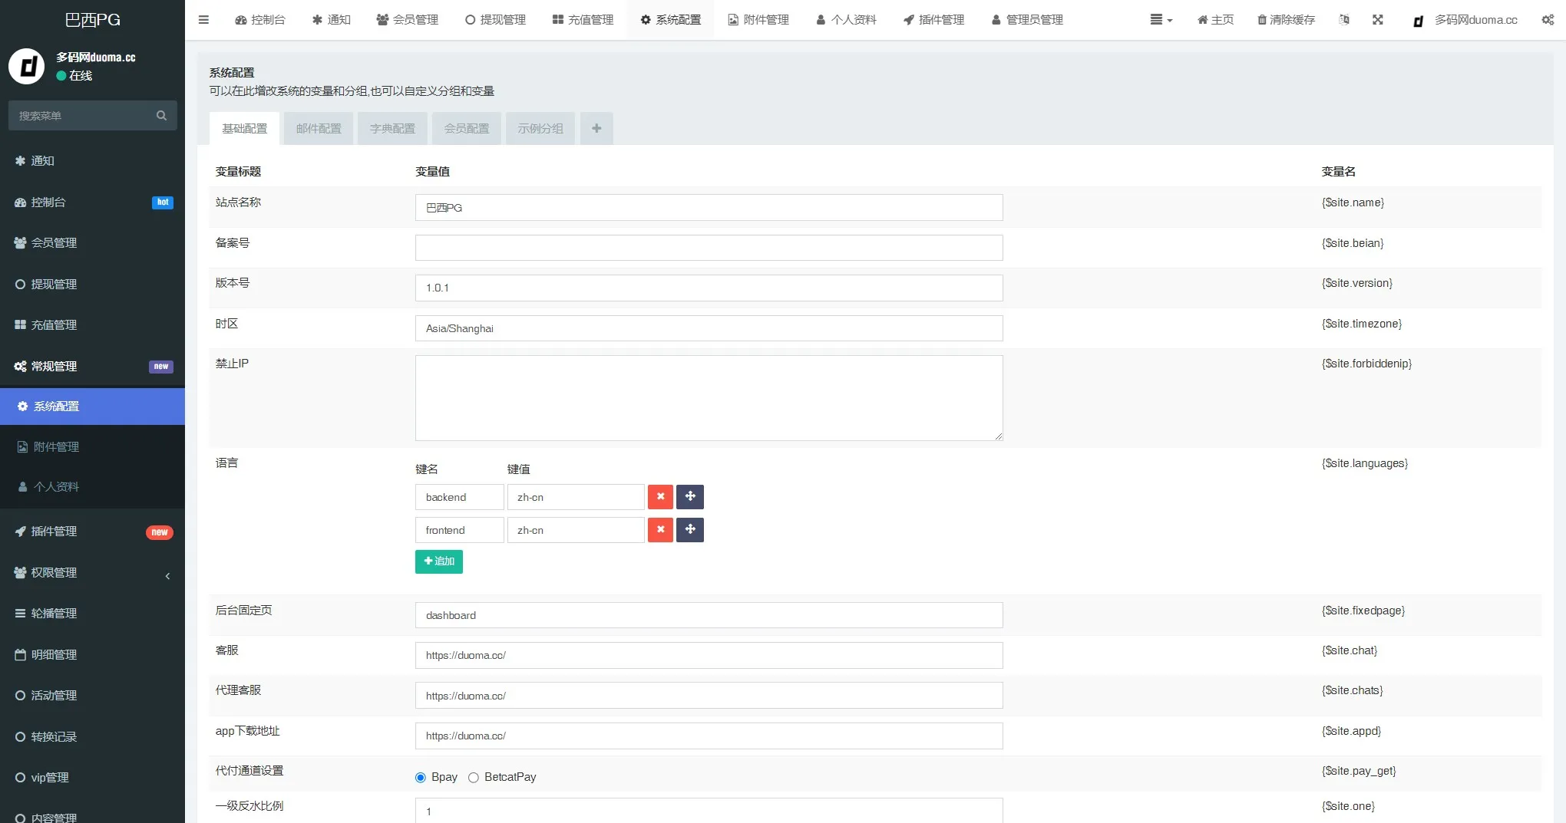The width and height of the screenshot is (1566, 823).
Task: Click the move handle beside backend language row
Action: point(689,496)
